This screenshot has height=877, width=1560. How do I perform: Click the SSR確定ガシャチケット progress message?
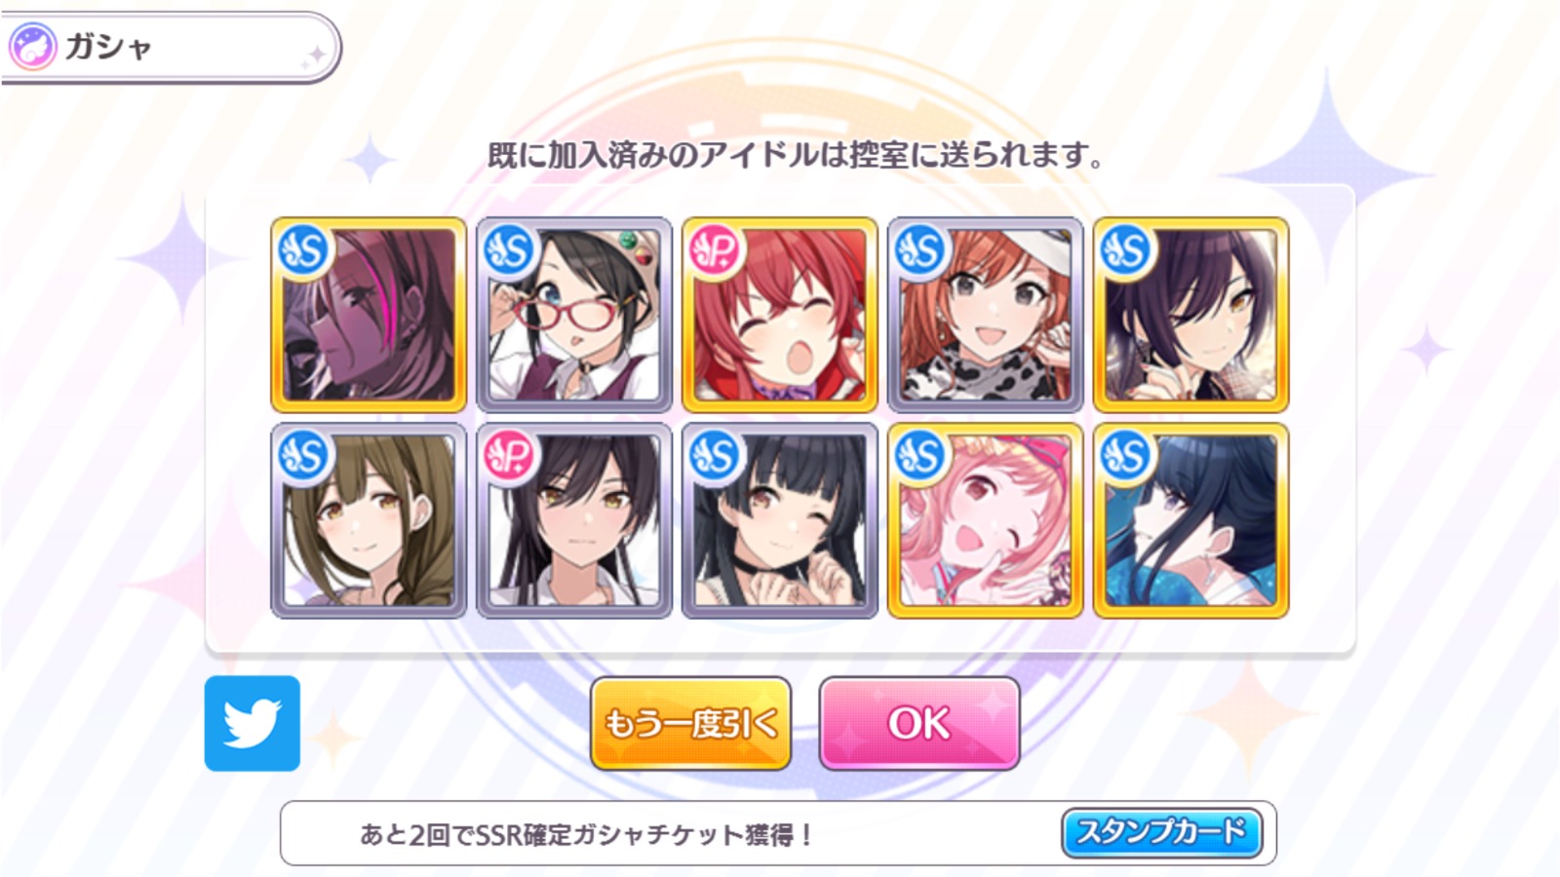[586, 835]
